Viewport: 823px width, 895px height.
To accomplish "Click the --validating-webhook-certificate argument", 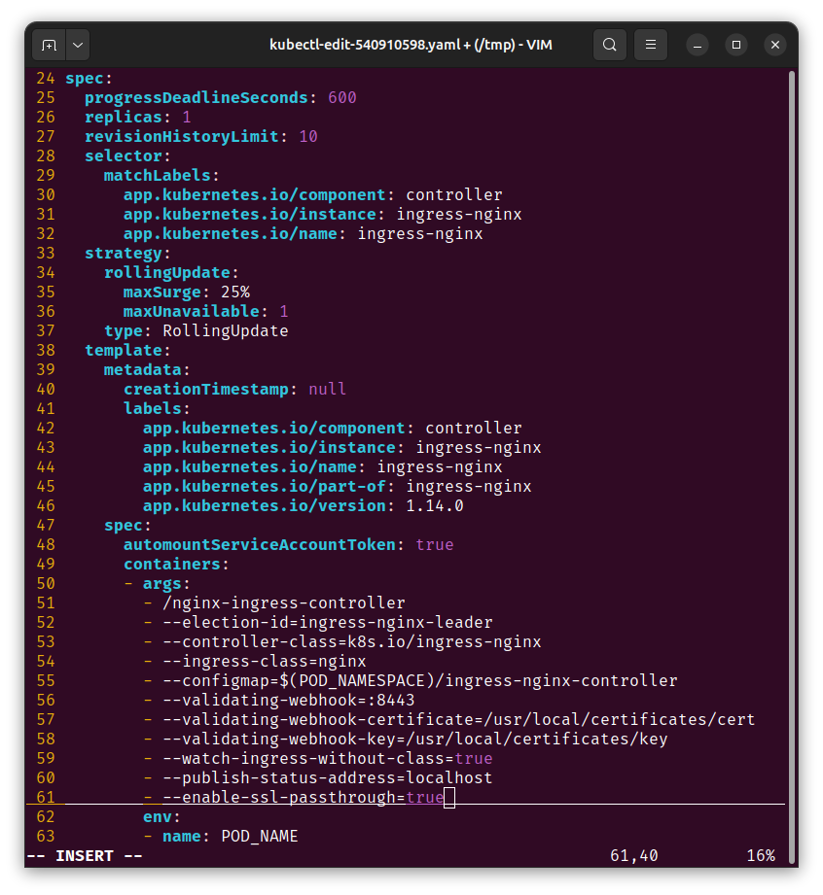I will point(458,719).
